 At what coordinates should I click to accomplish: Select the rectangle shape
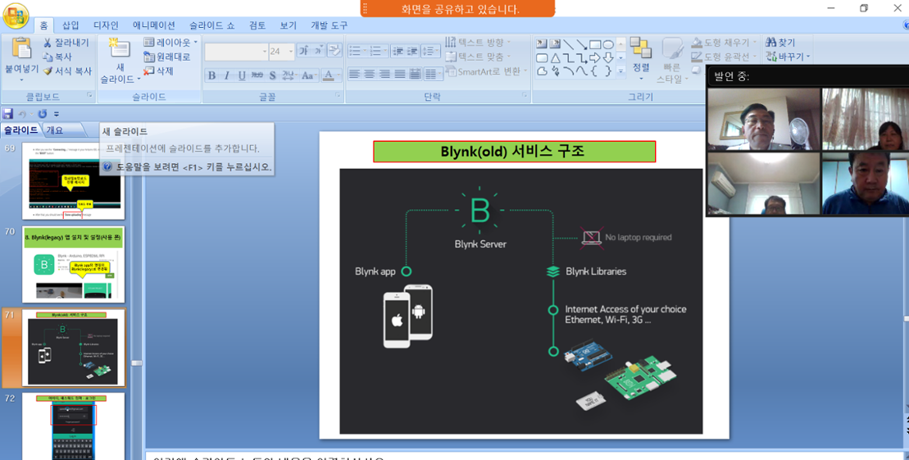point(595,44)
